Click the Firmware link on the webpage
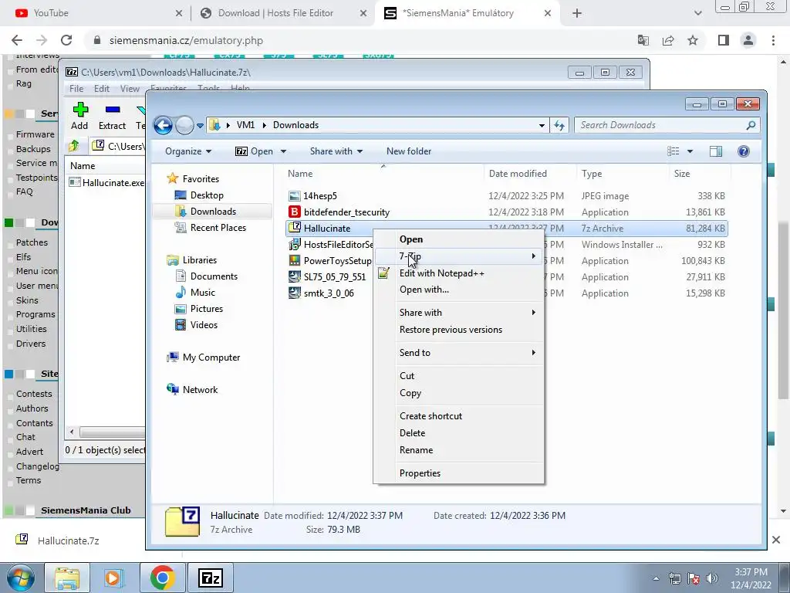Screen dimensions: 790x593 coord(35,134)
